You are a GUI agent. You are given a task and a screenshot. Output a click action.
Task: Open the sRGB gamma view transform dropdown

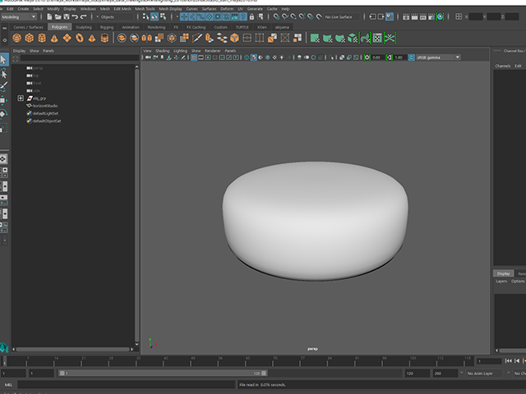(x=438, y=57)
